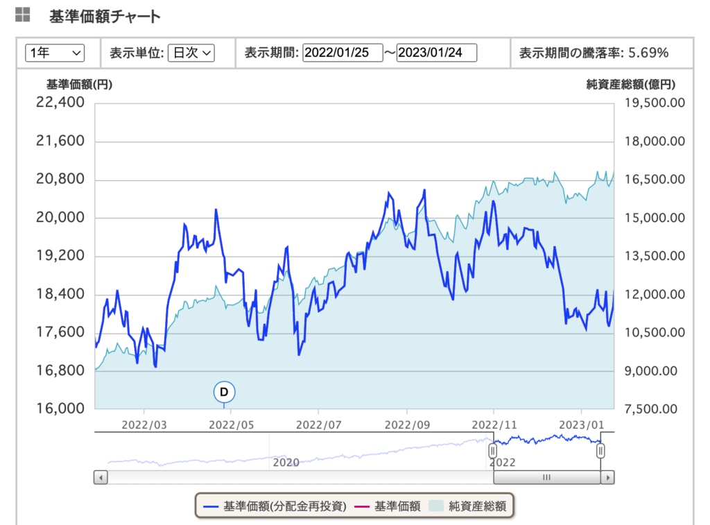Click the blue line symbol for 基準価額(分配金再投資)
Image resolution: width=710 pixels, height=525 pixels.
pos(211,506)
